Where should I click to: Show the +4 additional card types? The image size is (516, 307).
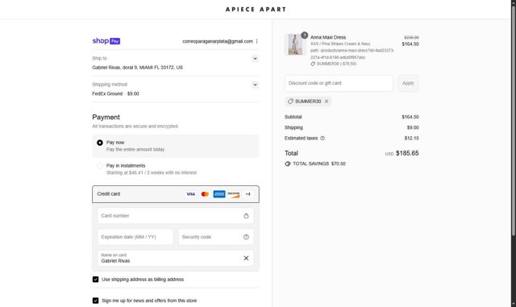[x=248, y=194]
